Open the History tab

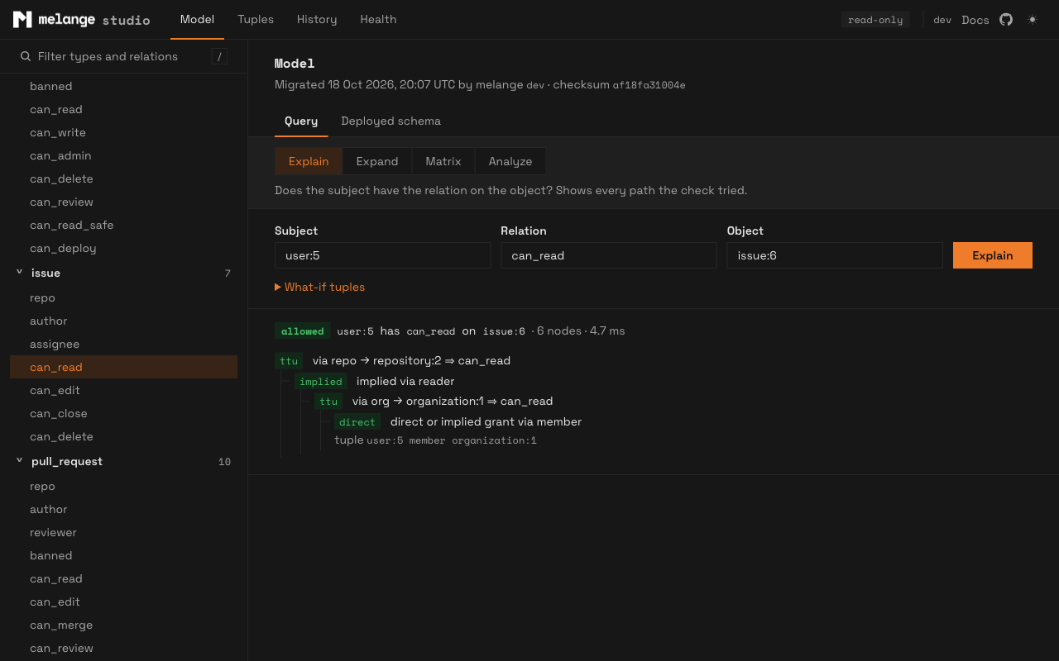[317, 19]
